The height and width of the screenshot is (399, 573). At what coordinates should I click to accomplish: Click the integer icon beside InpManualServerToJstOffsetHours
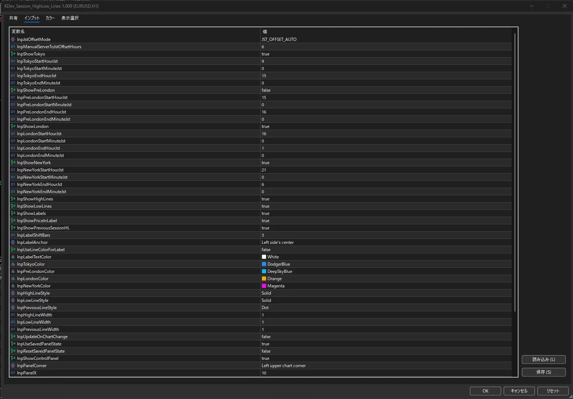click(x=13, y=47)
